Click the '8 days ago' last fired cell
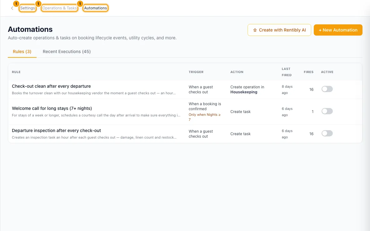The width and height of the screenshot is (370, 231). click(287, 90)
